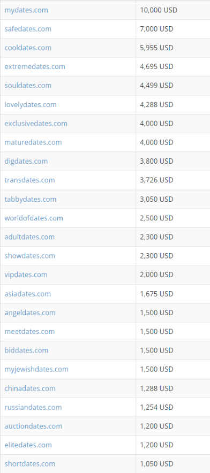Select digdates.com domain

[26, 161]
